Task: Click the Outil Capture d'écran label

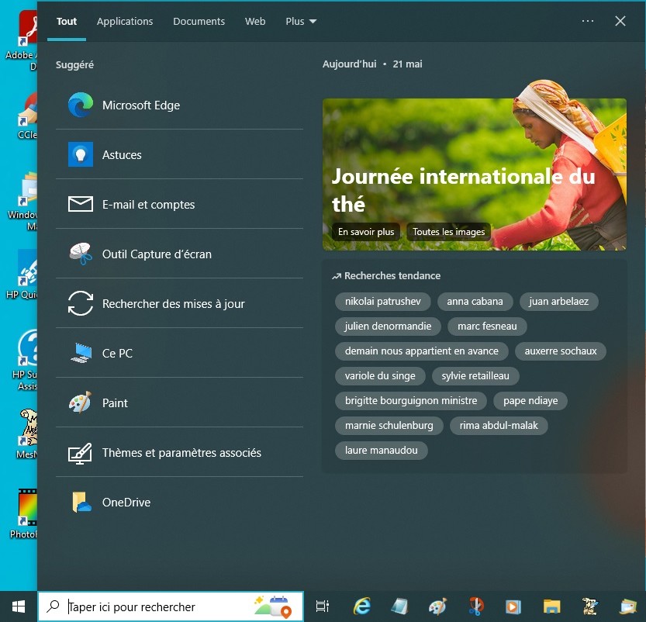Action: point(157,254)
